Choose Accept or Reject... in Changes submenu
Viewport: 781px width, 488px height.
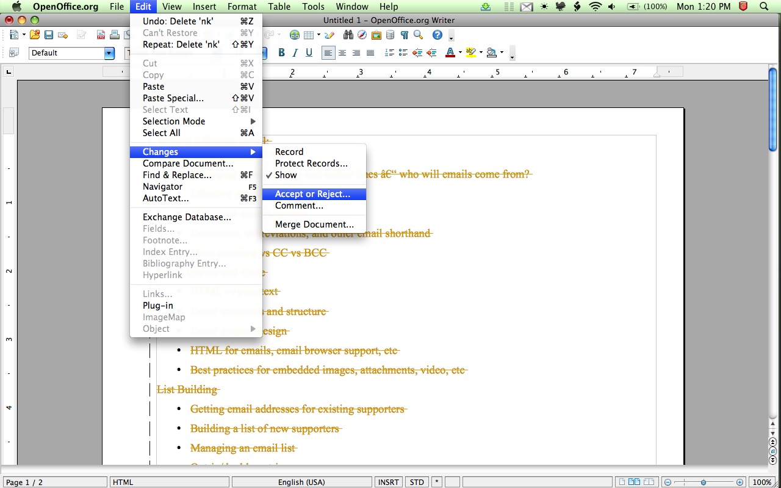click(314, 194)
